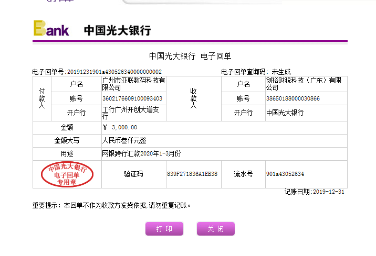
Task: Select the 中国光大银行 header title text
Action: tap(118, 30)
